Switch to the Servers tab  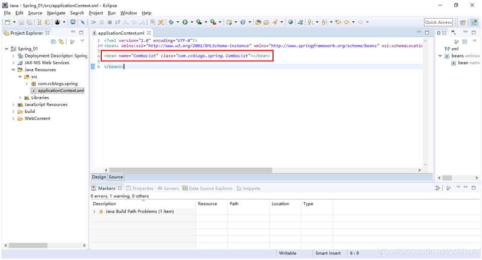tap(168, 188)
